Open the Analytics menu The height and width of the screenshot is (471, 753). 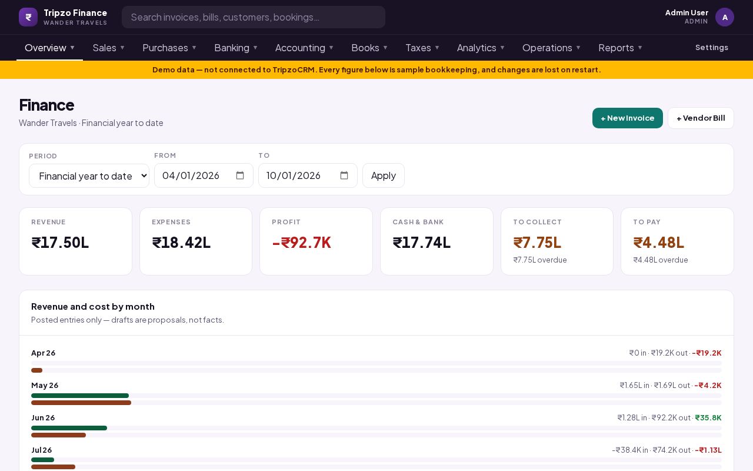click(481, 48)
